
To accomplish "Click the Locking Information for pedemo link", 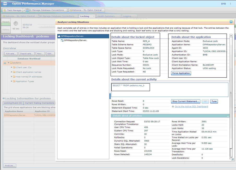I will point(28,98).
